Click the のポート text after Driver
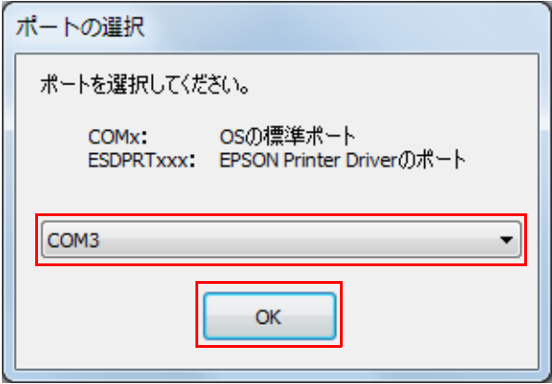Image resolution: width=552 pixels, height=384 pixels. (432, 160)
